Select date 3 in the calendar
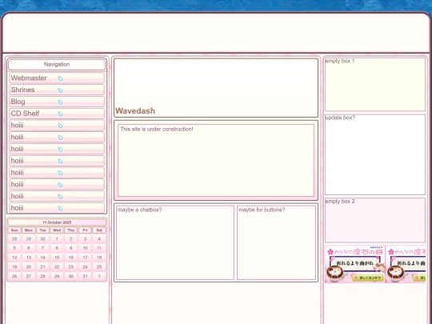 [85, 239]
